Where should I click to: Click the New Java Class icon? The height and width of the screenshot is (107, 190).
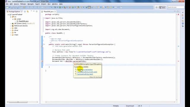click(73, 7)
